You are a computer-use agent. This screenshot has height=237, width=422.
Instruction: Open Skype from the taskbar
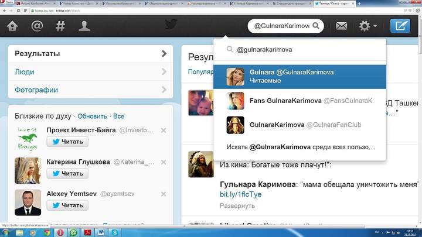(x=115, y=232)
